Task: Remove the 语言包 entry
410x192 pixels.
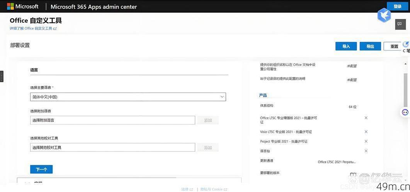Action: pos(366,151)
